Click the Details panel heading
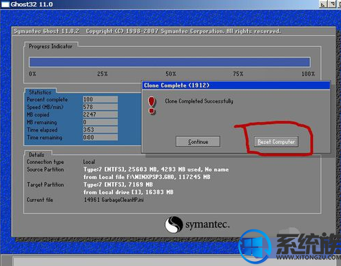 37,154
